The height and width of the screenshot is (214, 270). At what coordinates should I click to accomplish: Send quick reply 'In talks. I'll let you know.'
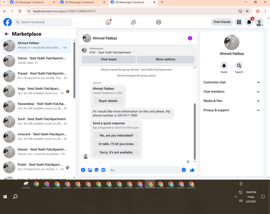click(x=116, y=144)
